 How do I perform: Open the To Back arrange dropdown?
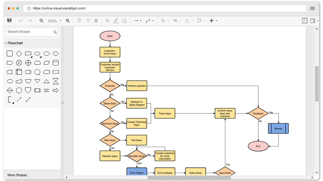click(x=177, y=21)
